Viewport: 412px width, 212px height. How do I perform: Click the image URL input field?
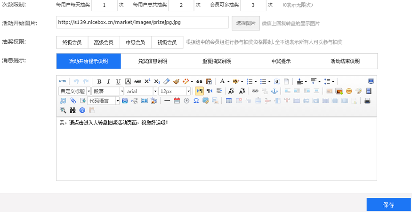[x=142, y=23]
